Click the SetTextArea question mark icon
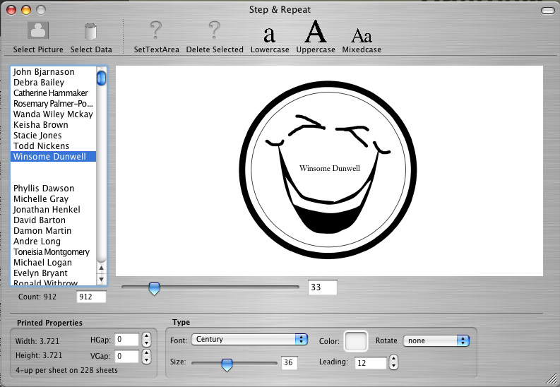The width and height of the screenshot is (560, 387). [156, 32]
